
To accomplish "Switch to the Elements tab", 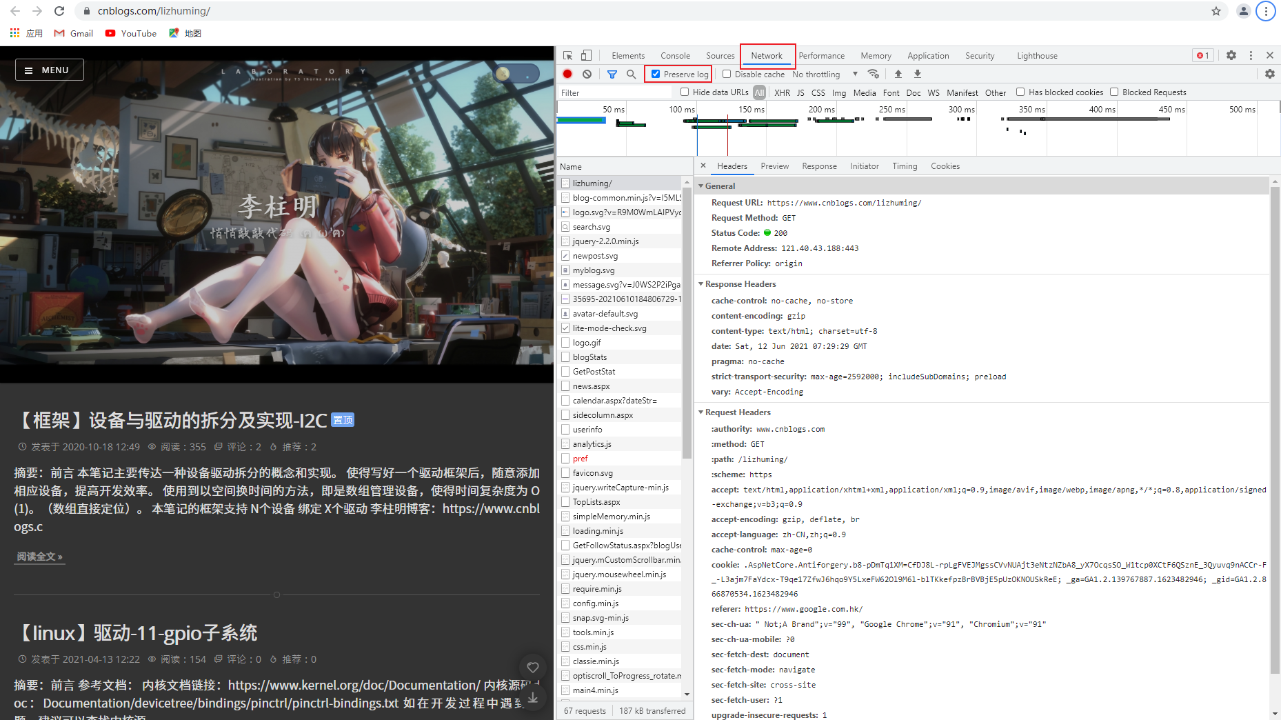I will (628, 56).
